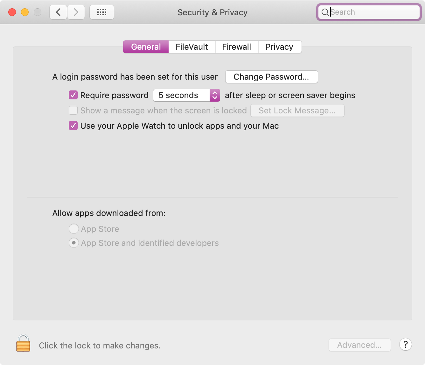Click the back arrow in toolbar
The width and height of the screenshot is (425, 365).
click(58, 12)
